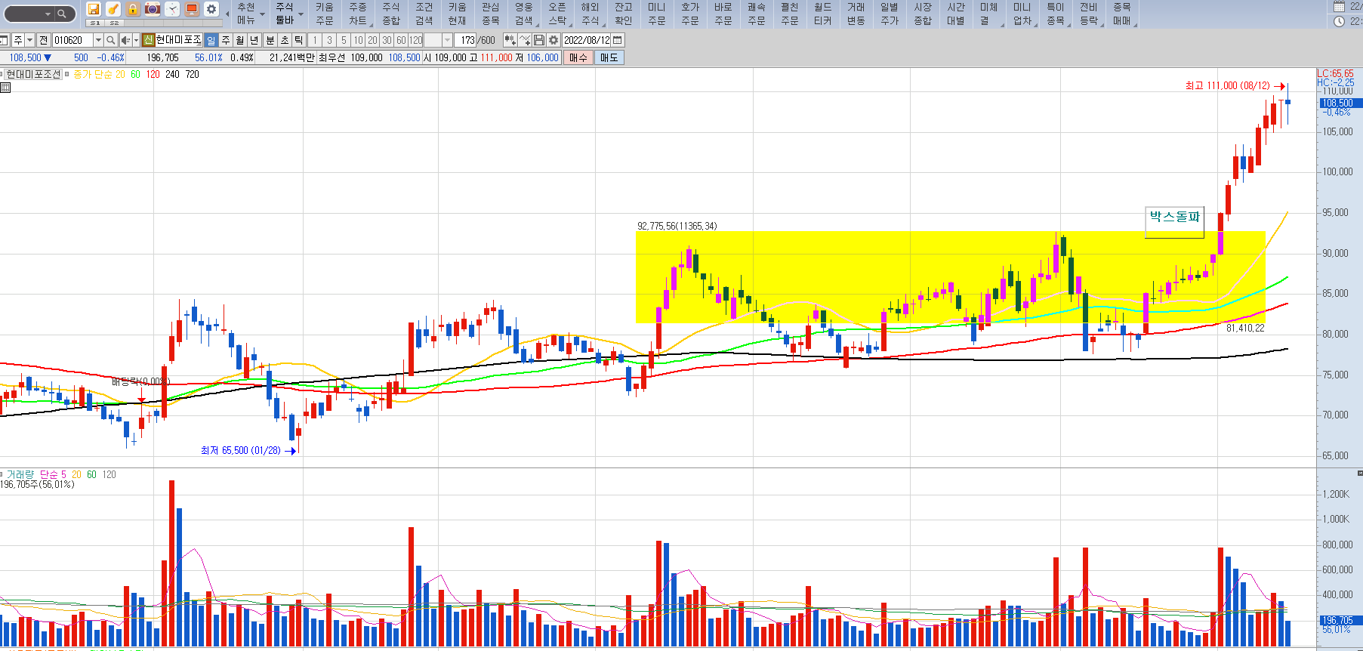Click the grid table icon under chart title
1363x651 pixels.
(x=5, y=88)
